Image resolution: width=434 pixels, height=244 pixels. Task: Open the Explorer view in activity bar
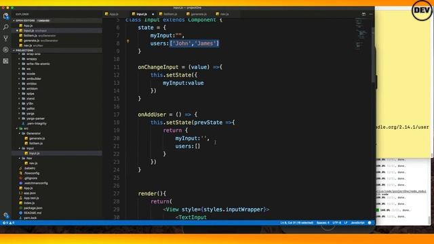coord(5,16)
